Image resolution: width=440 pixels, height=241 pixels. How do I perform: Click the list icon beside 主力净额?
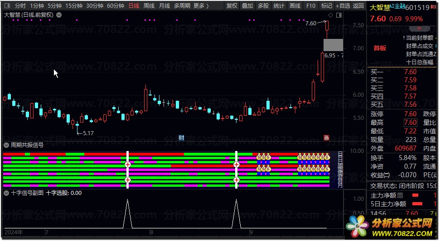click(x=400, y=195)
